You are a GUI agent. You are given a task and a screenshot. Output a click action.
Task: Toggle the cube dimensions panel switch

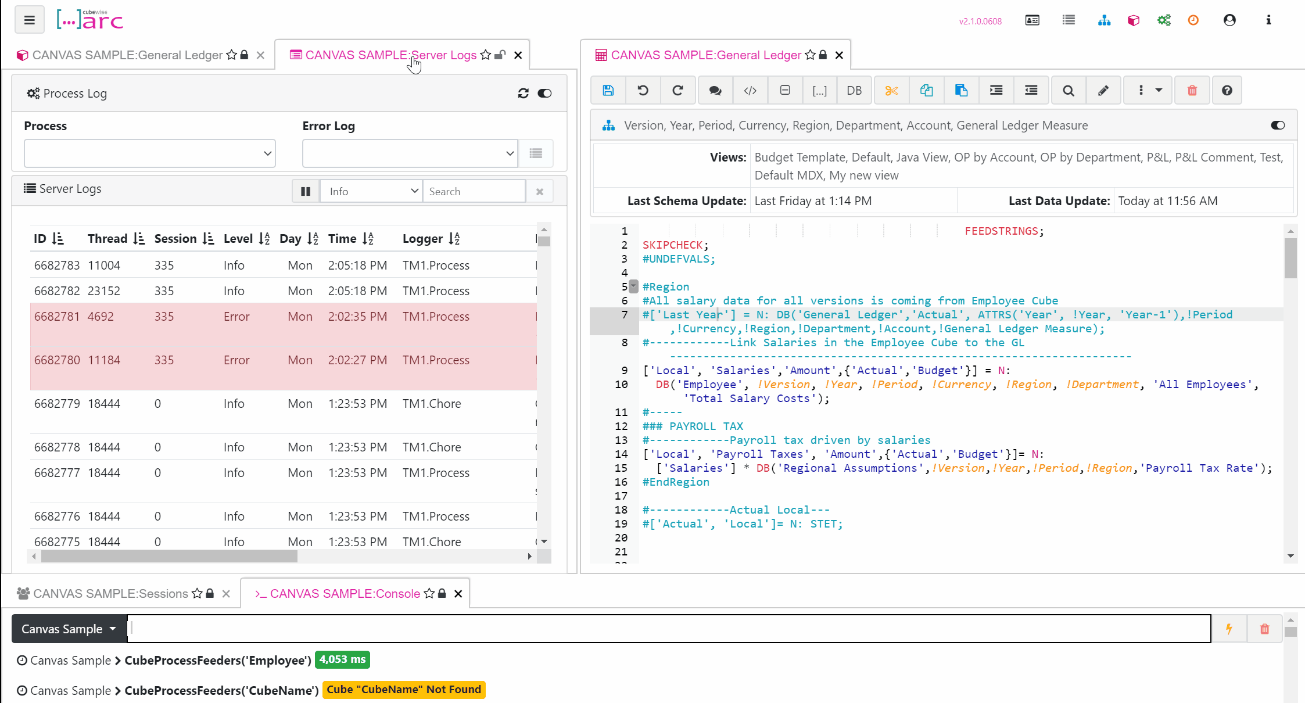point(1277,125)
